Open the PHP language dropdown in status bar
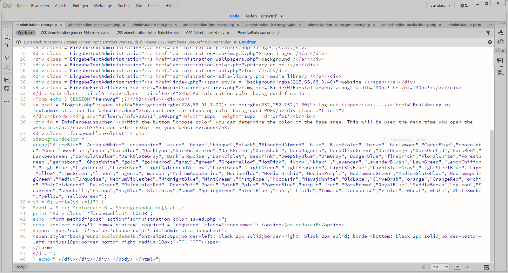 point(440,267)
